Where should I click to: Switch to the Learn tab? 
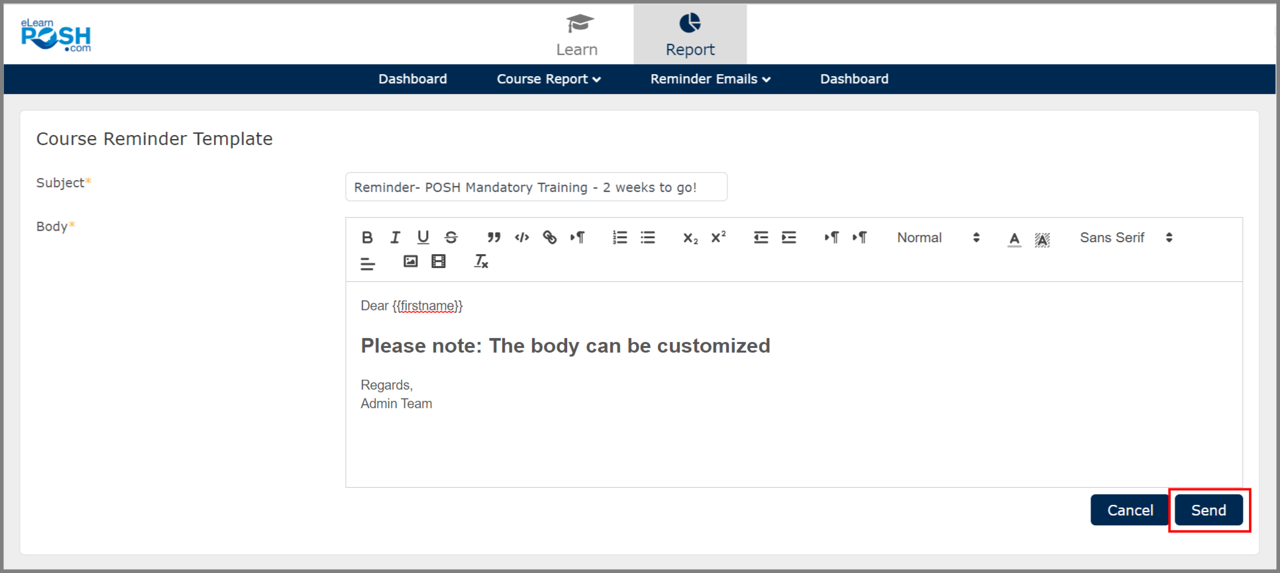[577, 35]
